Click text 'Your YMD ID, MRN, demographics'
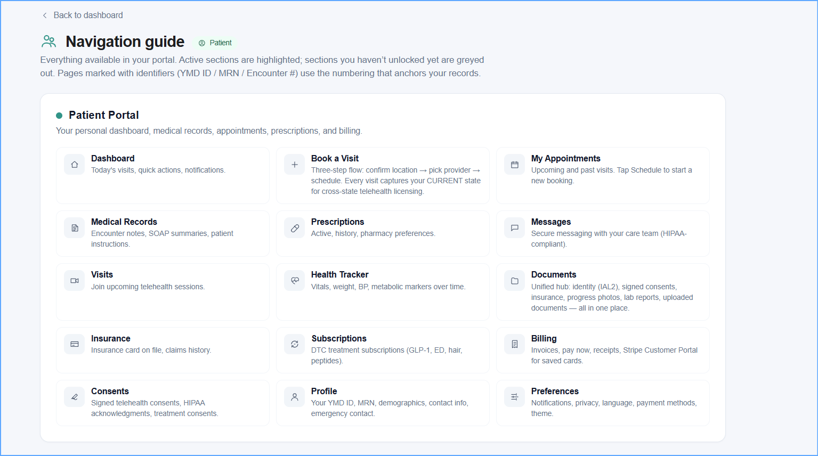 [x=368, y=403]
